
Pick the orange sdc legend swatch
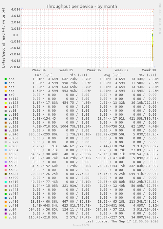[x=6, y=87]
